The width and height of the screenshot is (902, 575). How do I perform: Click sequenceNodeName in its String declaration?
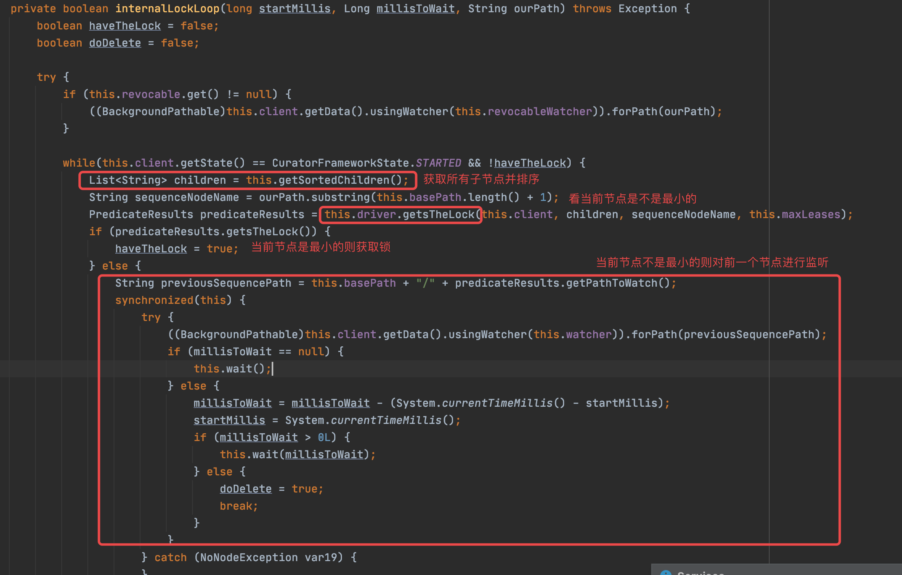pyautogui.click(x=187, y=197)
